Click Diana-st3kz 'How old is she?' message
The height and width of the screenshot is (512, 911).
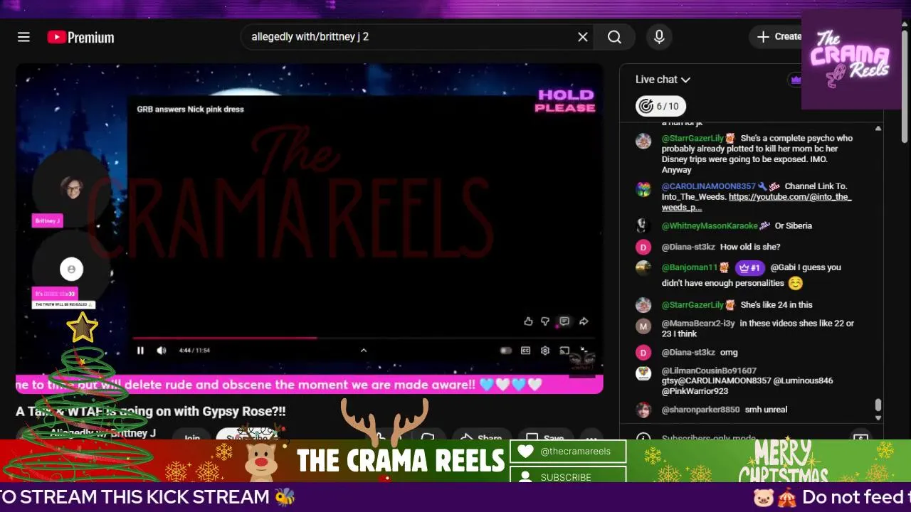750,247
